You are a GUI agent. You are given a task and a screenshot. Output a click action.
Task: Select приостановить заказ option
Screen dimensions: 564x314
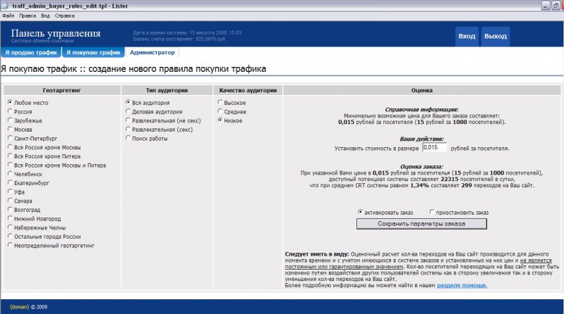pyautogui.click(x=431, y=212)
